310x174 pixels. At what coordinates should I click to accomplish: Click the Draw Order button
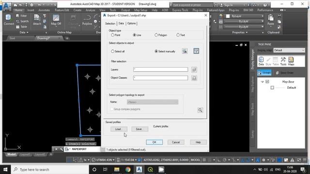click(284, 73)
